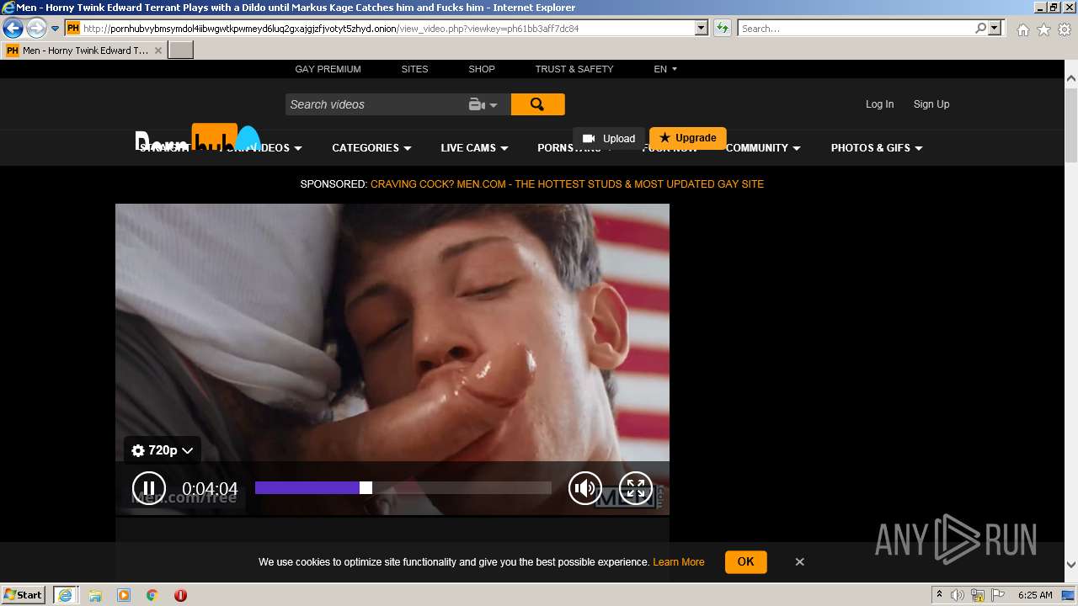Open the SITES top menu item

(x=414, y=69)
